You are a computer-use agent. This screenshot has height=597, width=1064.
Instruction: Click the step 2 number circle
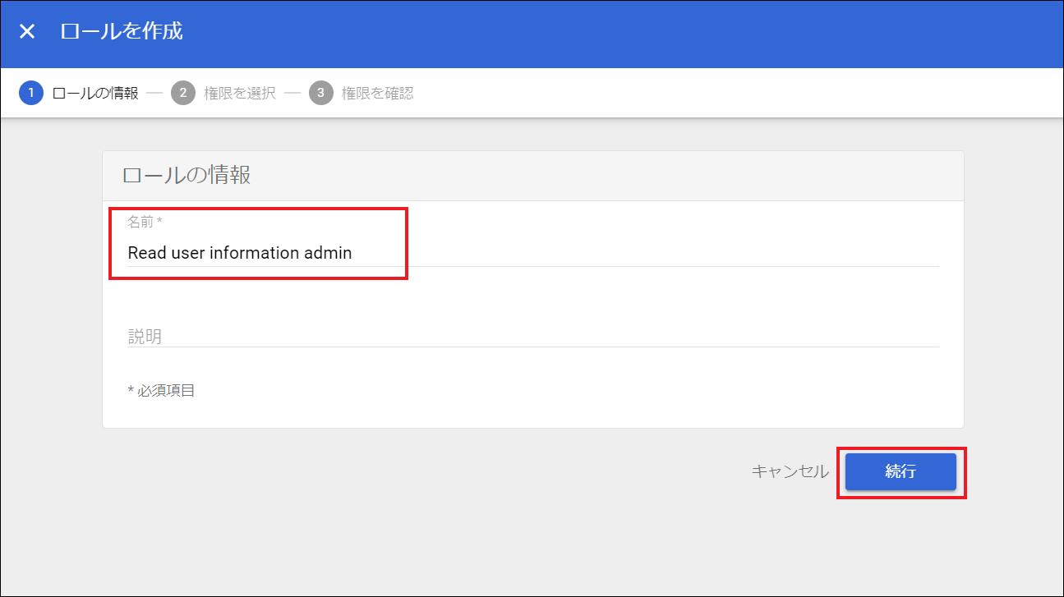coord(182,93)
